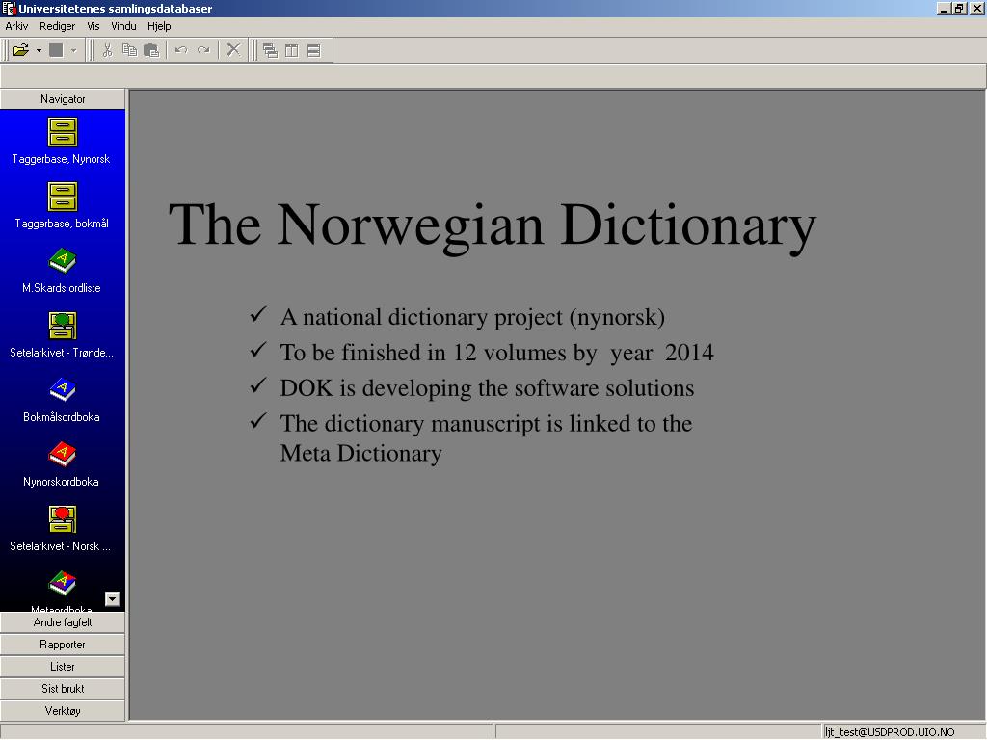Open the Taggerbase, Nynorsk database icon

tap(63, 132)
